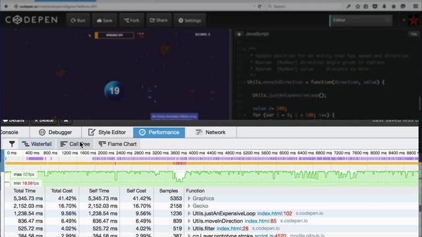Open index.html:28 source link
The height and width of the screenshot is (237, 422).
tap(233, 228)
